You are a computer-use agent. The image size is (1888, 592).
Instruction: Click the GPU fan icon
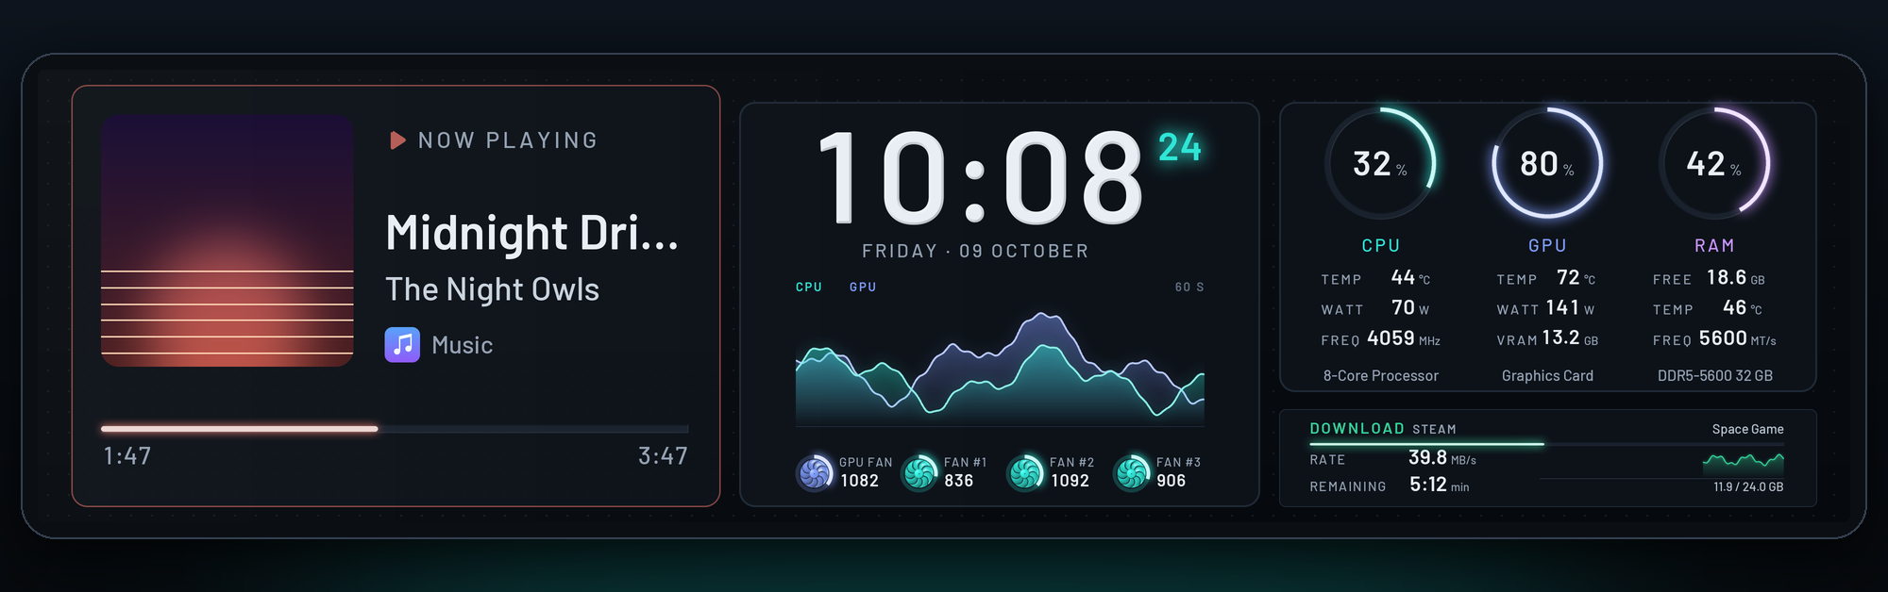(816, 472)
